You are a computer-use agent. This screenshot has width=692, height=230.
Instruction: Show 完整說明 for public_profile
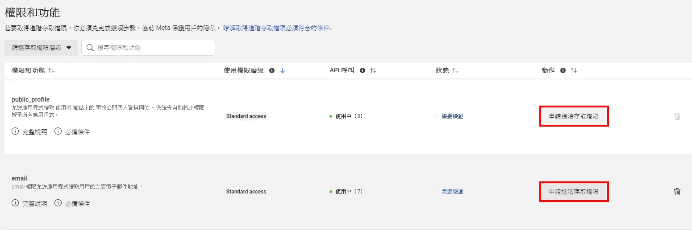click(29, 132)
